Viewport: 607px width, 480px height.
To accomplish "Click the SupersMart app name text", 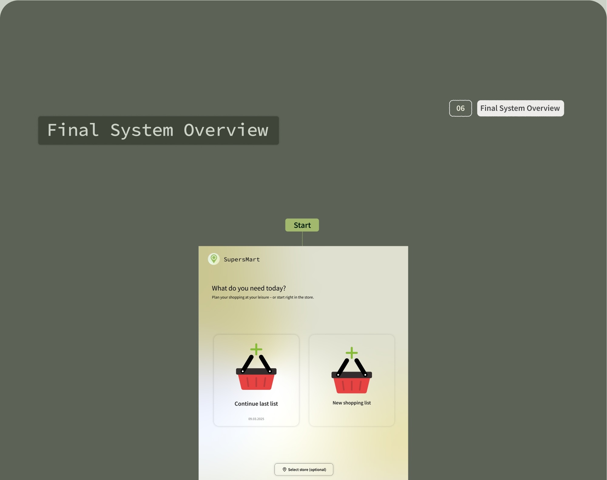I will [242, 259].
